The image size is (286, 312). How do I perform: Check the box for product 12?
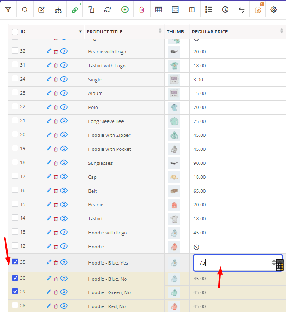[15, 245]
